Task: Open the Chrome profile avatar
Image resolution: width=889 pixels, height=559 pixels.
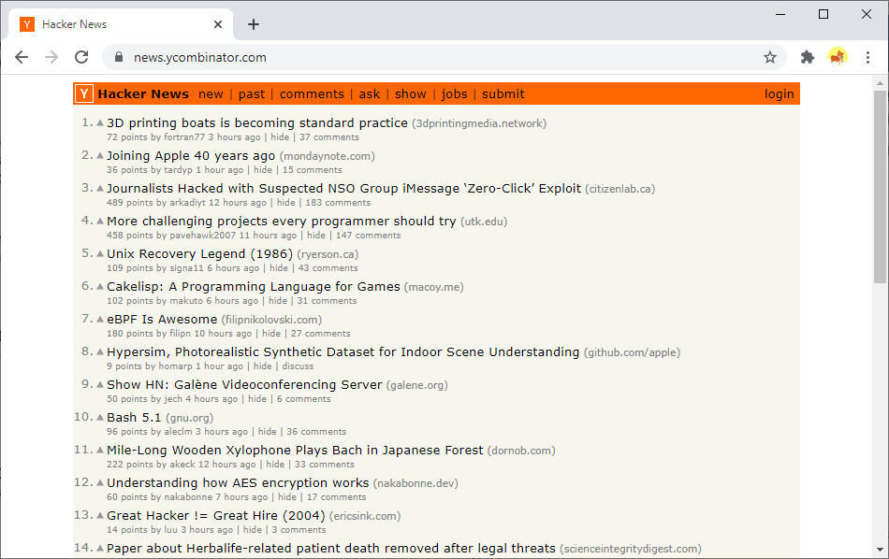Action: (838, 57)
